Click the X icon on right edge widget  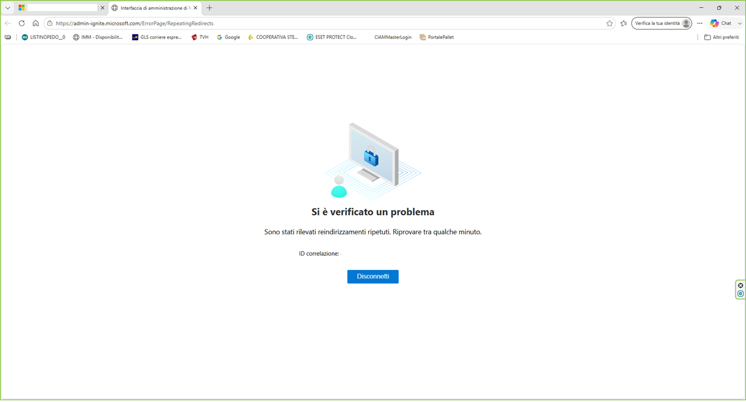point(741,285)
